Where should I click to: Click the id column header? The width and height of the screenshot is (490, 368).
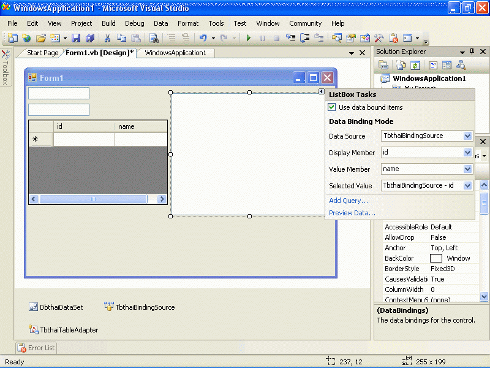(x=84, y=126)
